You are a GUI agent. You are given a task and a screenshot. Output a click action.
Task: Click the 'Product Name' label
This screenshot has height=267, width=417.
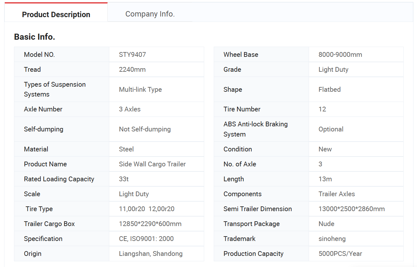pos(46,164)
